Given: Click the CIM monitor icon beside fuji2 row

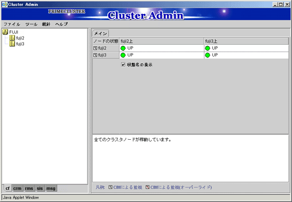Looking at the screenshot, I should pos(95,48).
